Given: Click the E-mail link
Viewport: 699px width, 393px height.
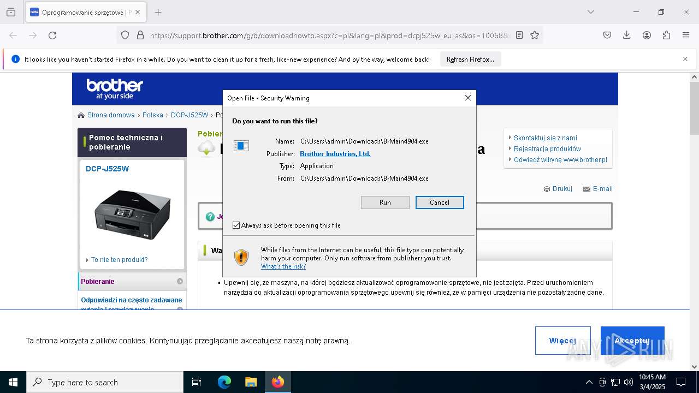Looking at the screenshot, I should coord(602,189).
